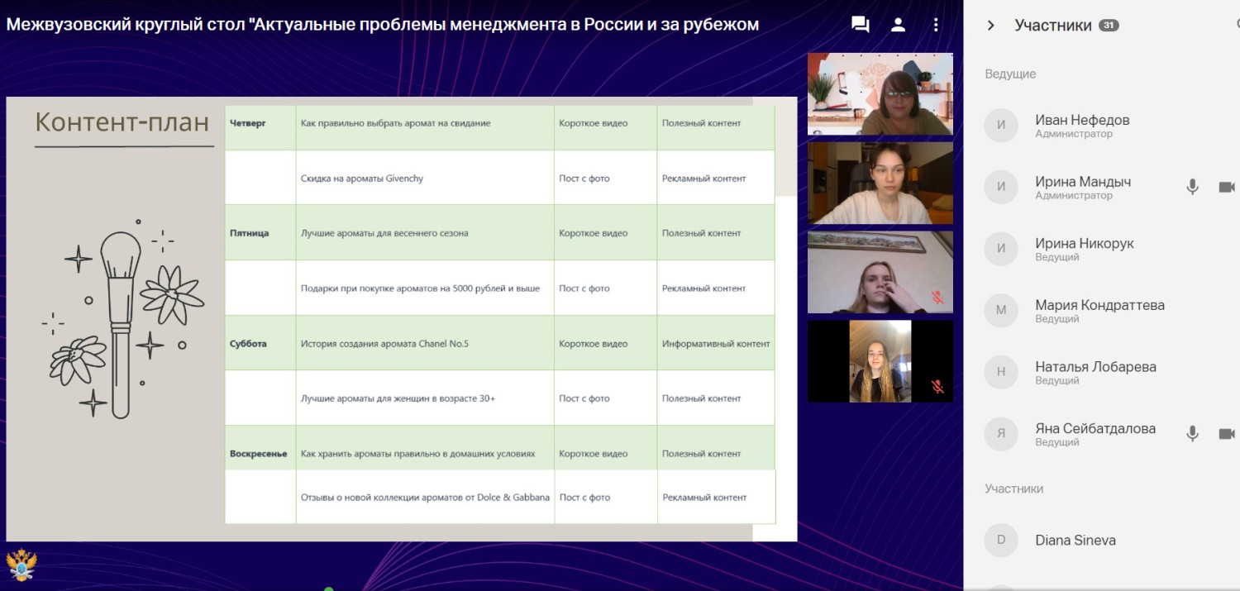Click Наталья Лобарева avatar circle
The image size is (1240, 591).
point(1001,372)
